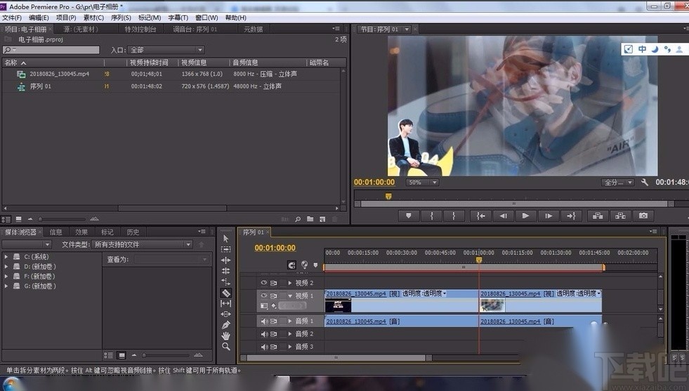Open the 文件类型 dropdown in media browser
689x391 pixels.
click(142, 244)
